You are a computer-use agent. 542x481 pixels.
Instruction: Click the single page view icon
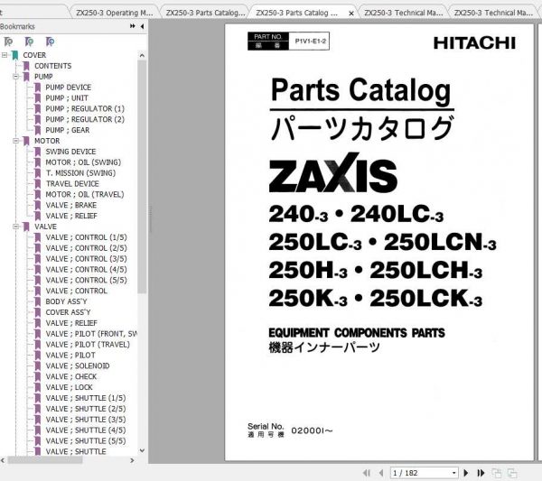click(x=497, y=473)
